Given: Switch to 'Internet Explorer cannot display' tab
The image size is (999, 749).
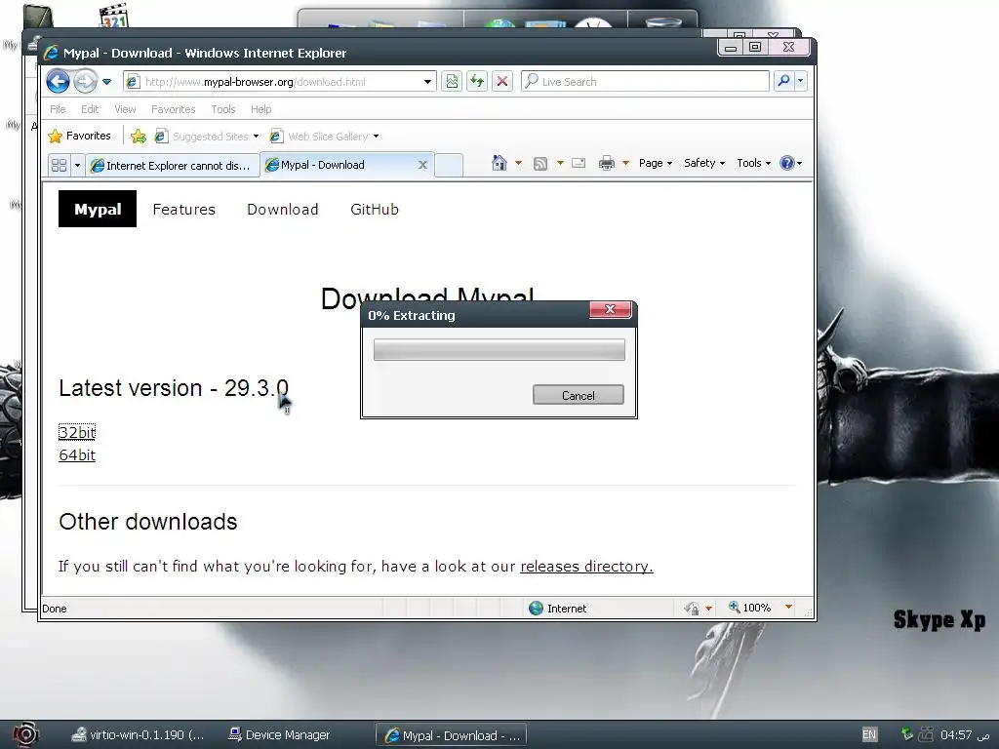Looking at the screenshot, I should click(174, 166).
